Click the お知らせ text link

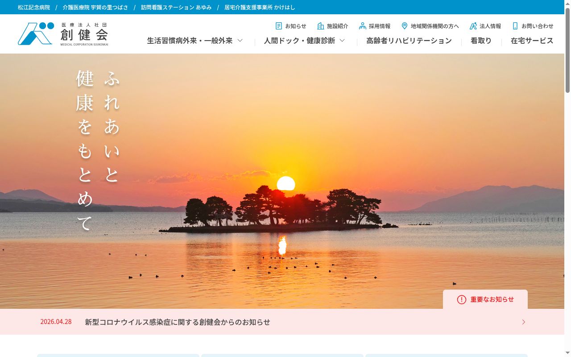pos(296,26)
